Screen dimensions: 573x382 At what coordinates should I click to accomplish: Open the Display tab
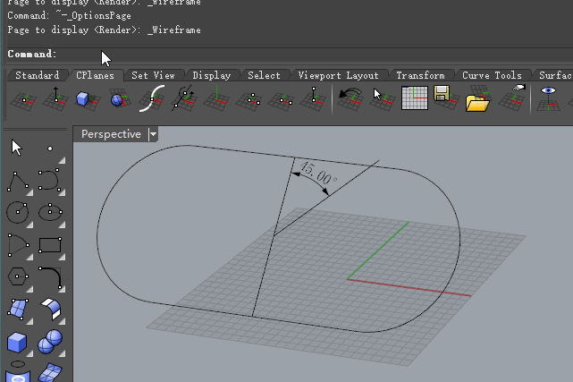pyautogui.click(x=212, y=75)
